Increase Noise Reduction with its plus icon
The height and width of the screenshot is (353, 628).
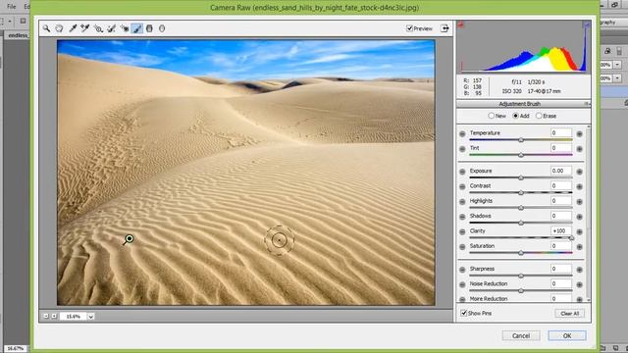tap(579, 284)
